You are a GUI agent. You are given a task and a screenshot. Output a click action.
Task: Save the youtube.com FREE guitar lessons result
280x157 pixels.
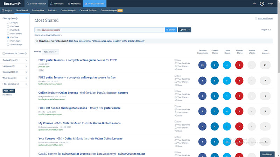click(178, 60)
